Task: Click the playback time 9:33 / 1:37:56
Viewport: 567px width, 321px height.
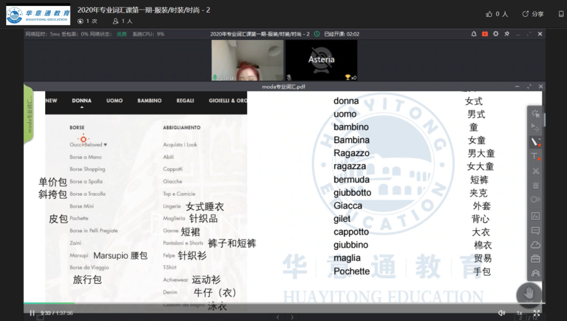Action: point(57,313)
